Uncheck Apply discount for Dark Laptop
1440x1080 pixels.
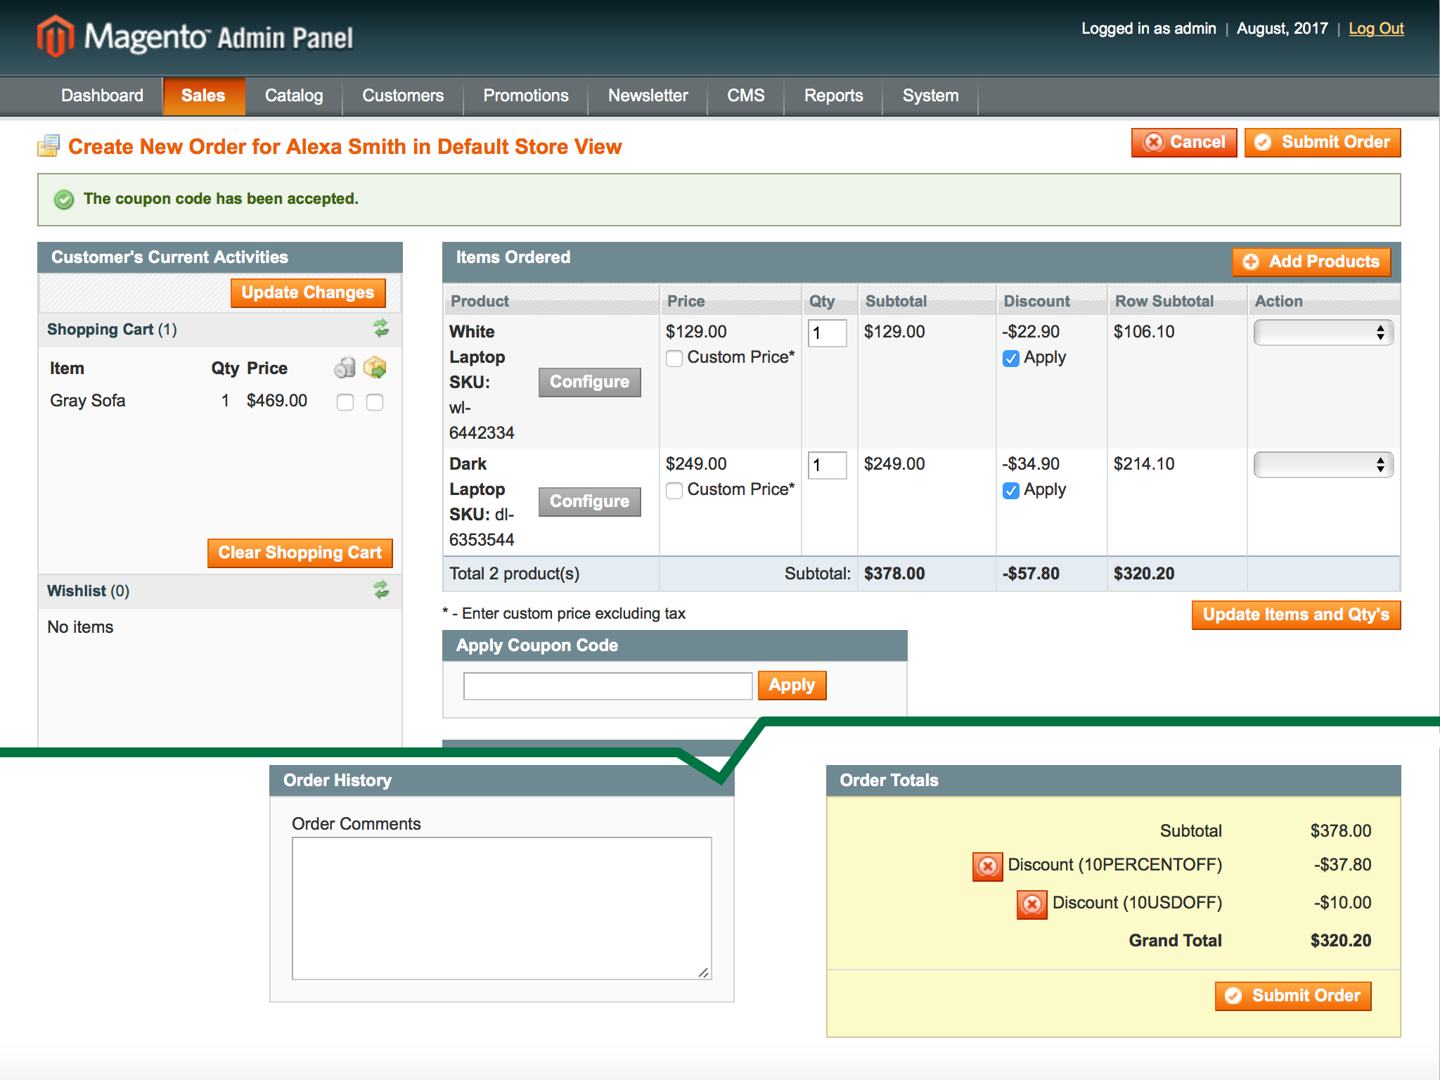coord(1011,490)
